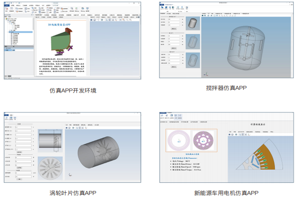Open the blue File tab in the mixer app window
Image resolution: width=298 pixels, height=198 pixels.
coord(161,5)
